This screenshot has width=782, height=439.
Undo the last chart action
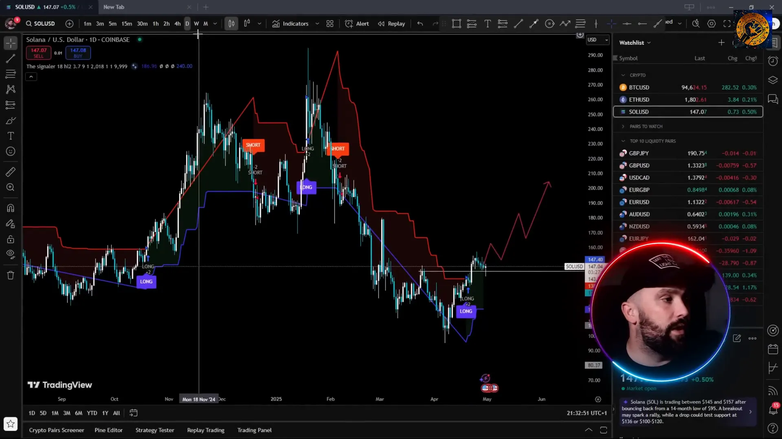[420, 24]
